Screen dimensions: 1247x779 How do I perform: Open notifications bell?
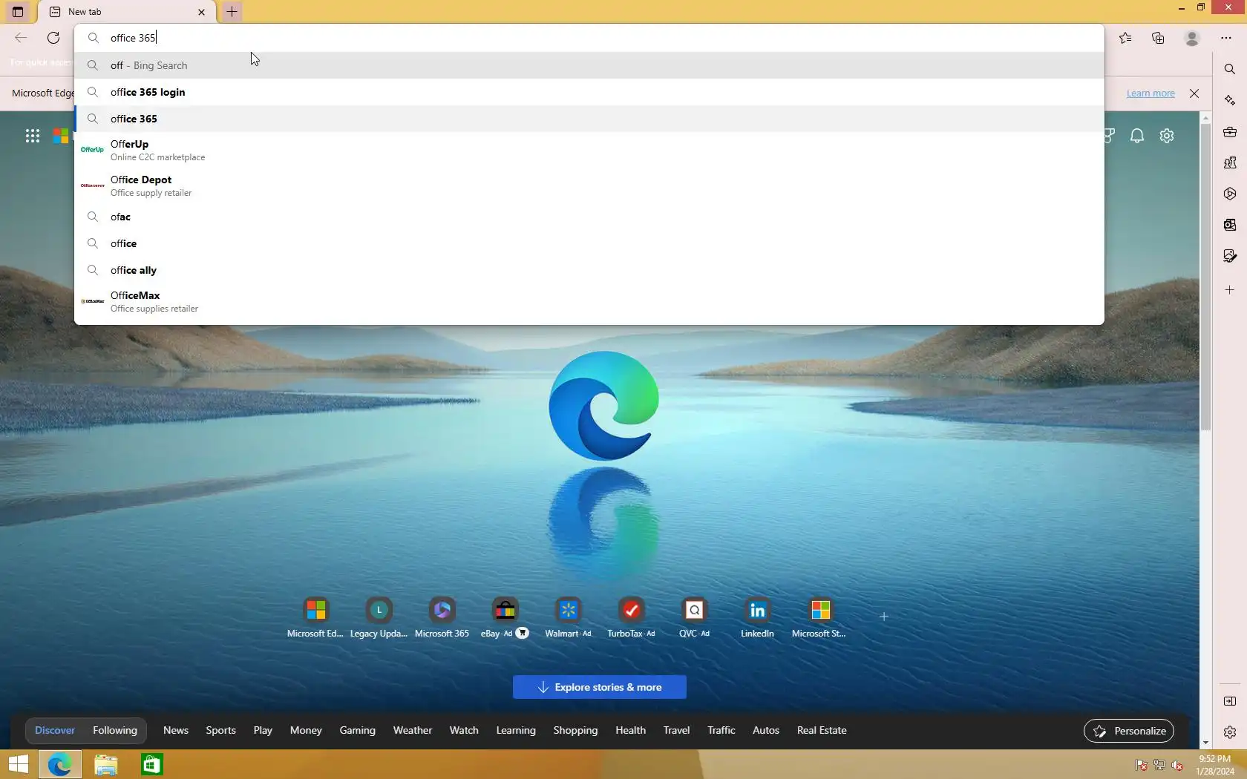pyautogui.click(x=1137, y=136)
